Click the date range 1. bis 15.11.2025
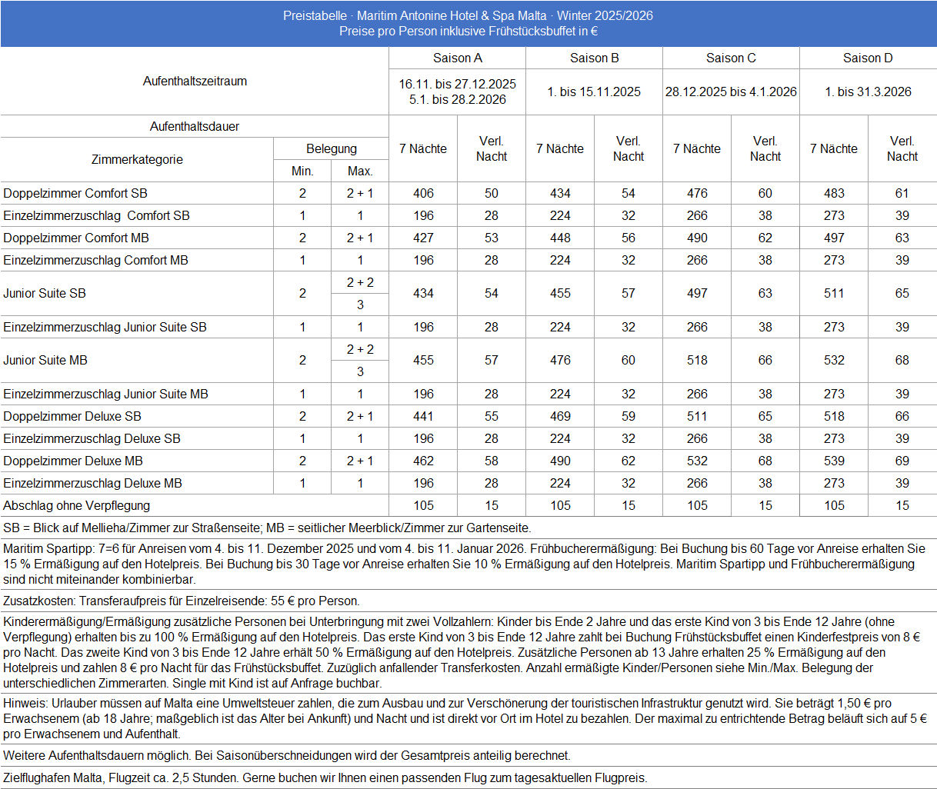Viewport: 937px width, 789px height. pos(594,92)
